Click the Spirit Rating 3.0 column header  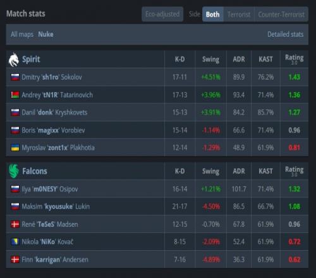click(x=295, y=59)
